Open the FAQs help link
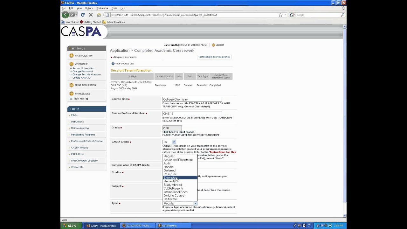The image size is (407, 229). (74, 115)
